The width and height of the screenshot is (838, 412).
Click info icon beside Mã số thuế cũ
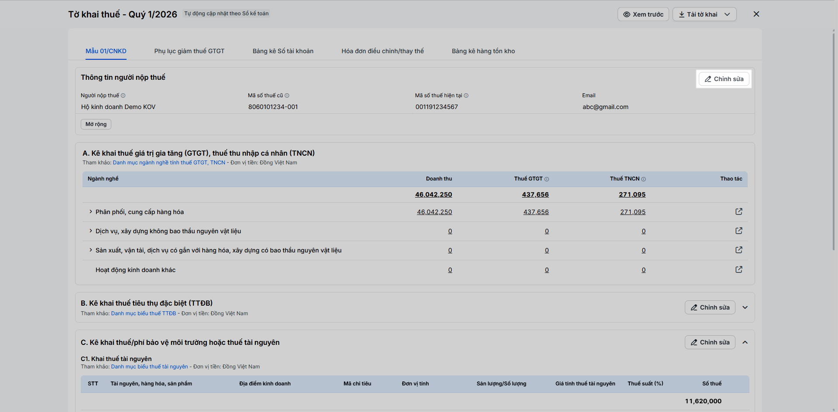[287, 95]
